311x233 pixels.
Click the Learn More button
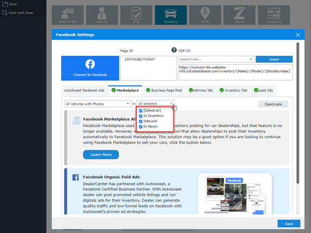point(101,154)
